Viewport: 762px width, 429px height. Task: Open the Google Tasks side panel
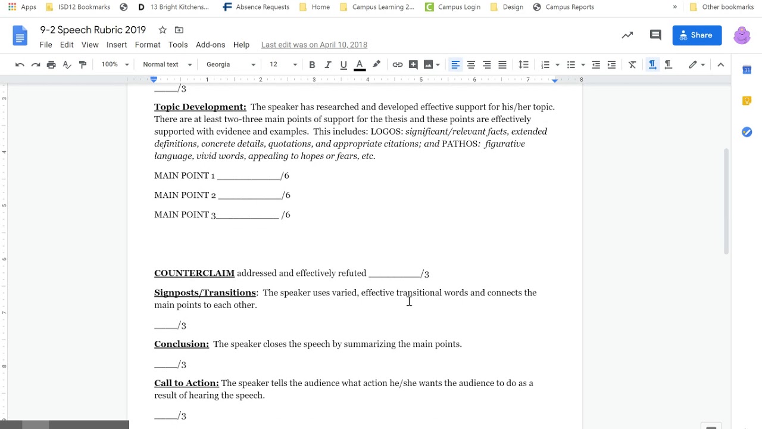pyautogui.click(x=747, y=132)
